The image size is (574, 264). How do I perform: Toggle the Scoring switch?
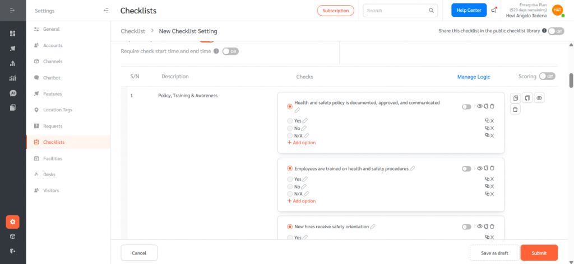click(x=547, y=76)
